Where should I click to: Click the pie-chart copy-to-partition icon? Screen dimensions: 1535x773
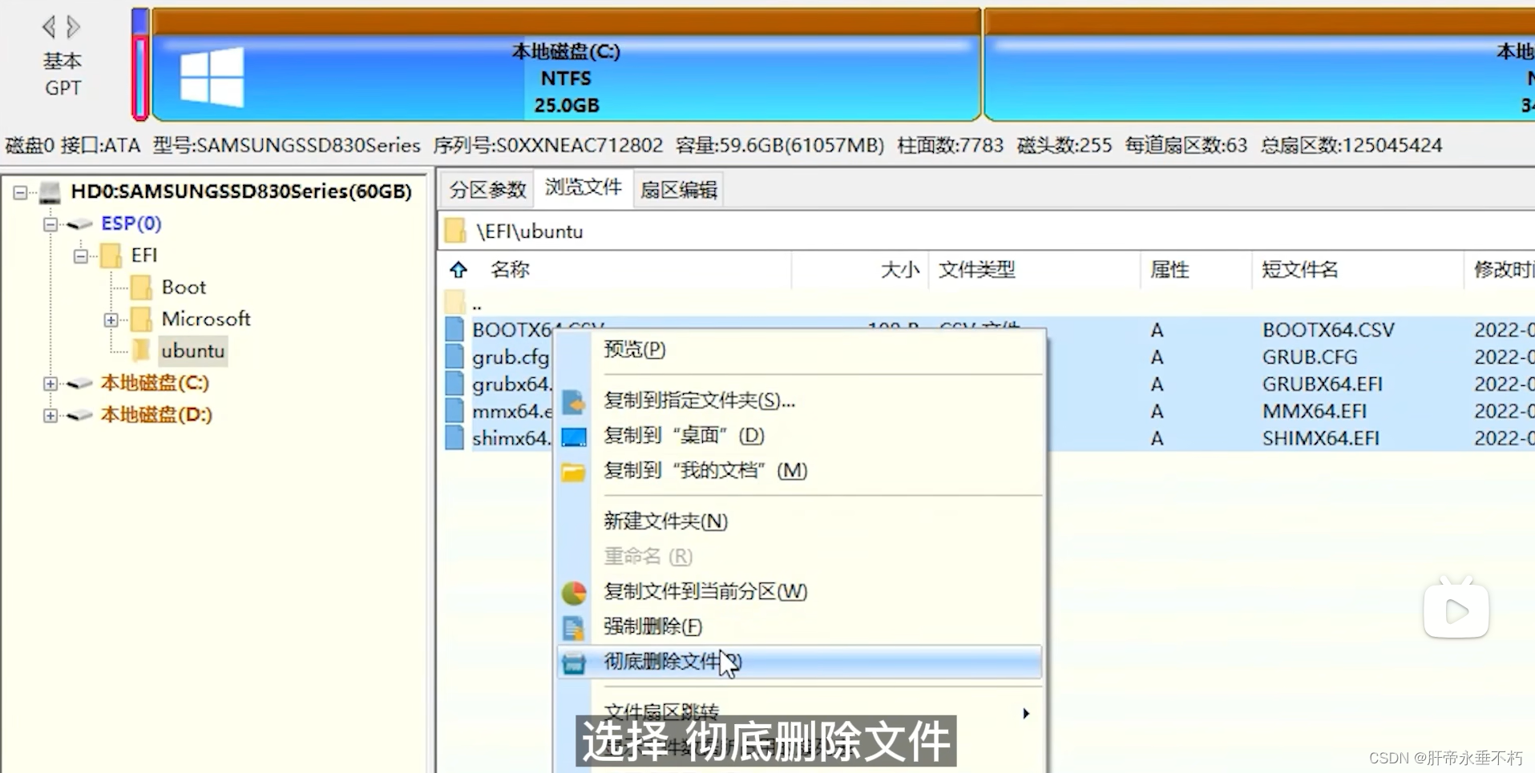click(x=573, y=593)
